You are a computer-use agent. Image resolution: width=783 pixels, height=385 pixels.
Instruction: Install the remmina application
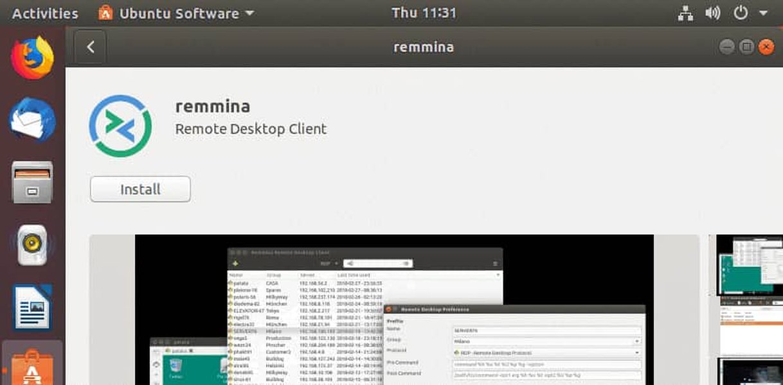[140, 189]
